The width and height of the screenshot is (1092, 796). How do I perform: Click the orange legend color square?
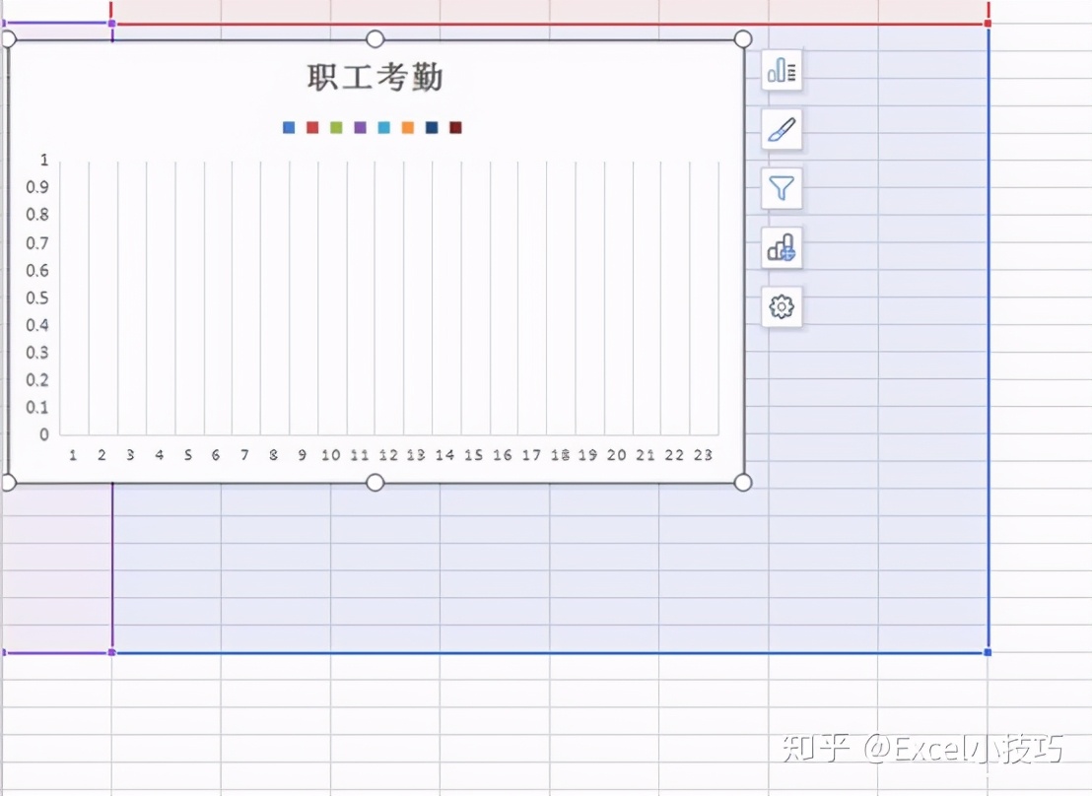tap(407, 127)
